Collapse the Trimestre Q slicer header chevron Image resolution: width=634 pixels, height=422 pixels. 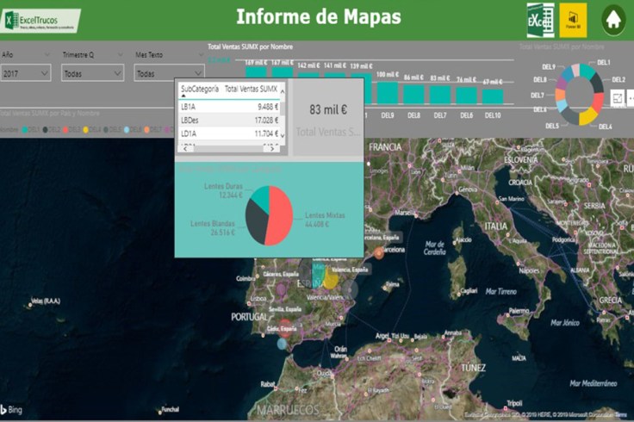(x=120, y=54)
